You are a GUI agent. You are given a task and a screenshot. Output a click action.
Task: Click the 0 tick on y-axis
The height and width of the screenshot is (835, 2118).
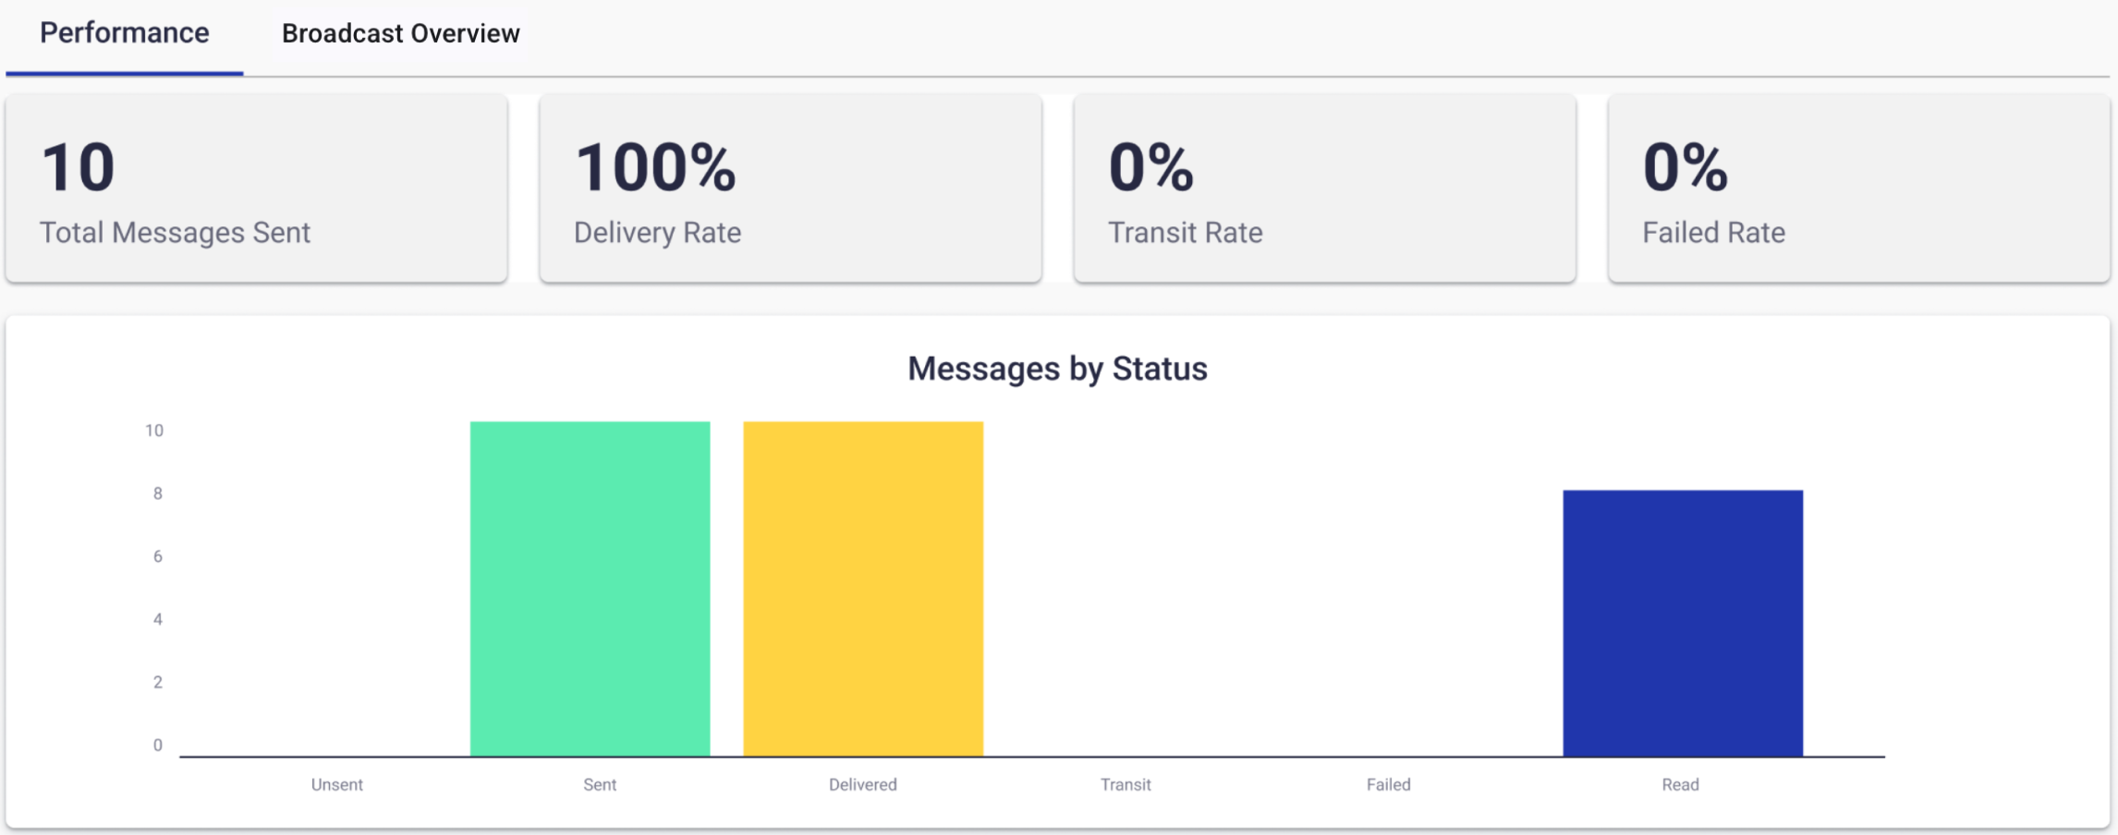158,744
